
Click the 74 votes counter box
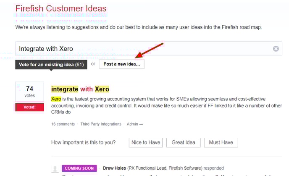(x=29, y=92)
